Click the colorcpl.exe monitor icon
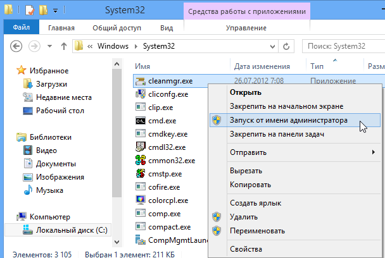 [141, 200]
